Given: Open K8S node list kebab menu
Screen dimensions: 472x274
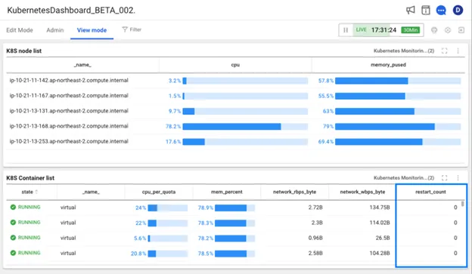Looking at the screenshot, I should click(458, 51).
